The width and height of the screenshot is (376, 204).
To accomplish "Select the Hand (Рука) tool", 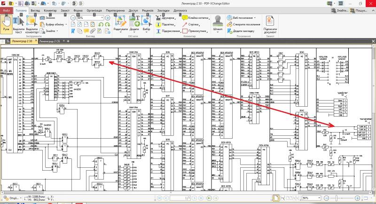I will pos(6,24).
